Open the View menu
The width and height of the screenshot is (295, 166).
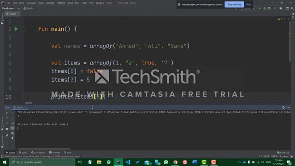coord(22,3)
